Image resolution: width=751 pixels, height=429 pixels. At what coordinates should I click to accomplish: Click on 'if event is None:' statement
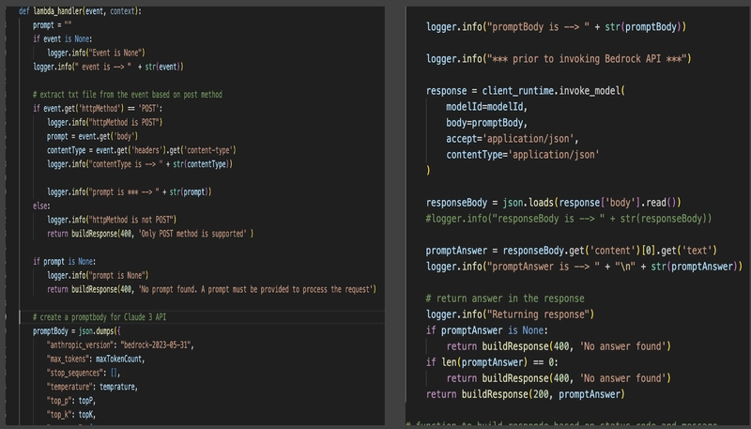[62, 38]
